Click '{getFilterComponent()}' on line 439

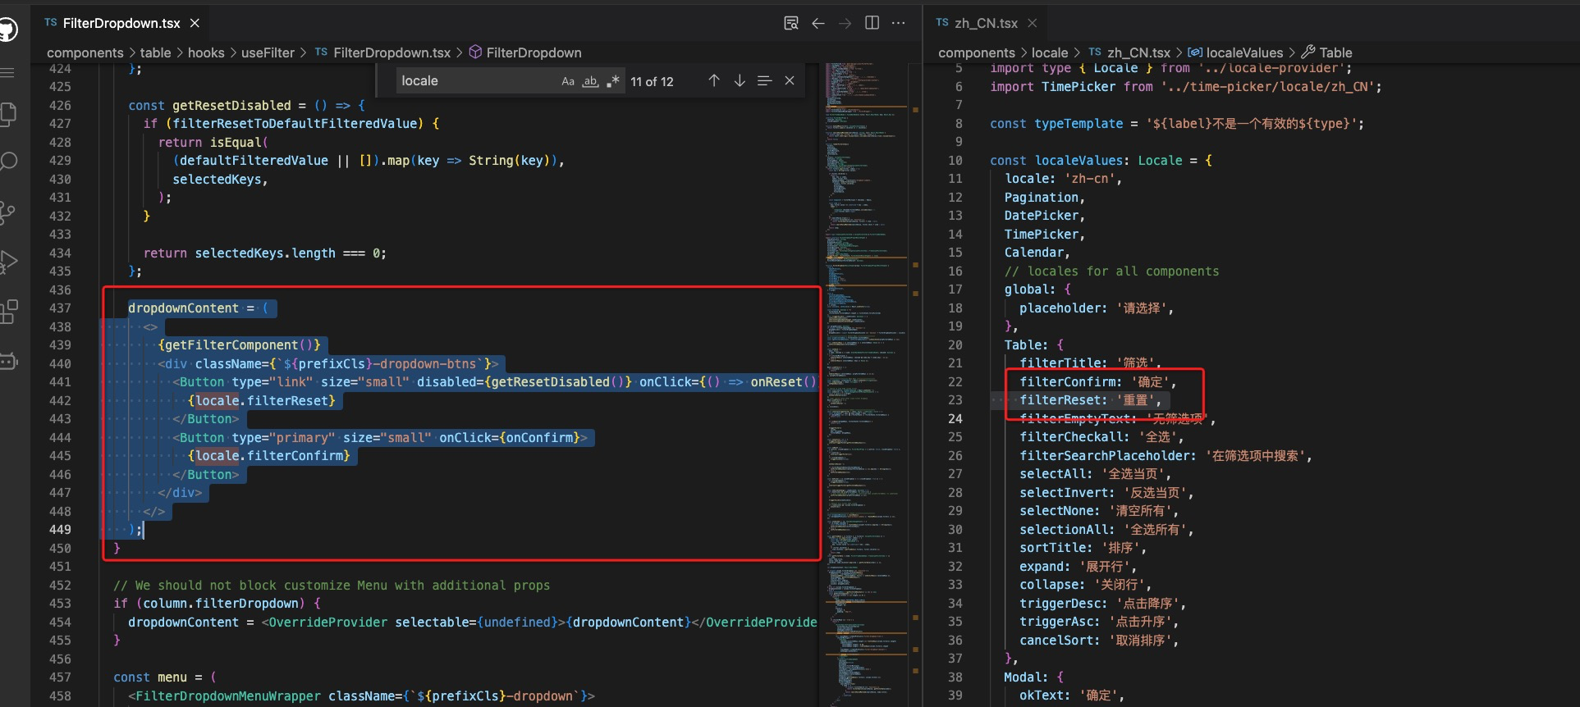pyautogui.click(x=239, y=345)
